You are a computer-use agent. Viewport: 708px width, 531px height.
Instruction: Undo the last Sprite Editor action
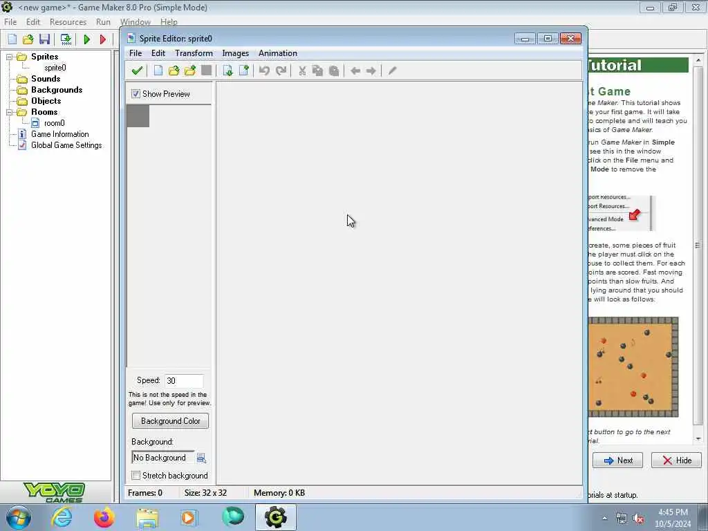(265, 71)
